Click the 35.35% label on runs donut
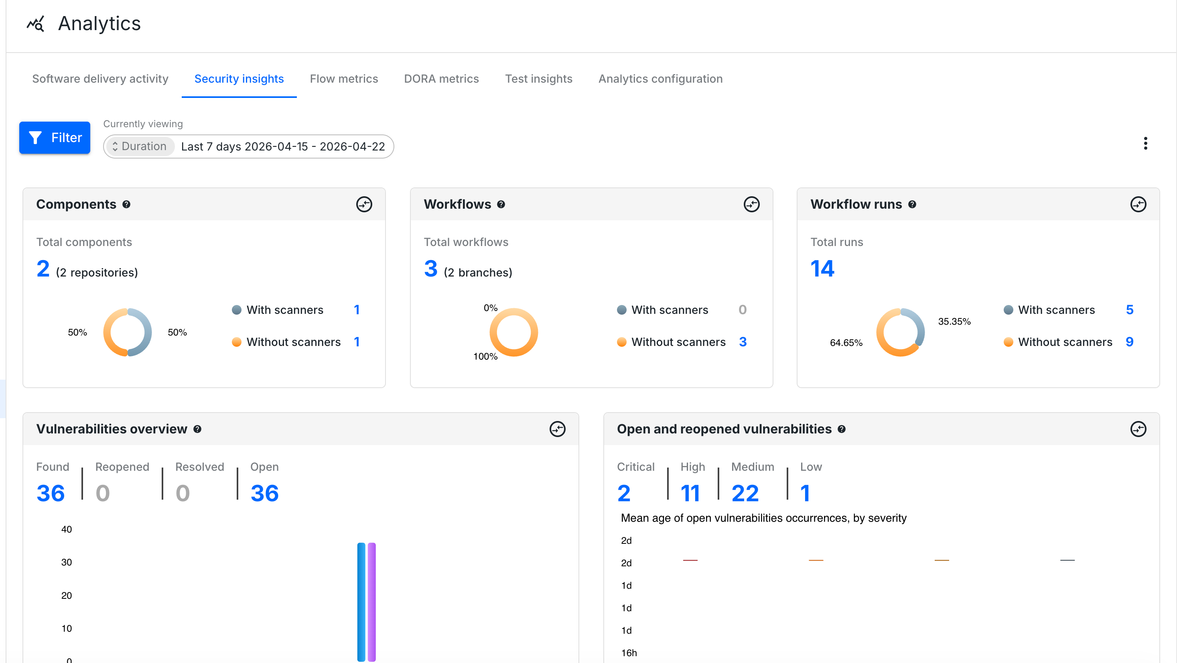The image size is (1177, 663). tap(954, 321)
